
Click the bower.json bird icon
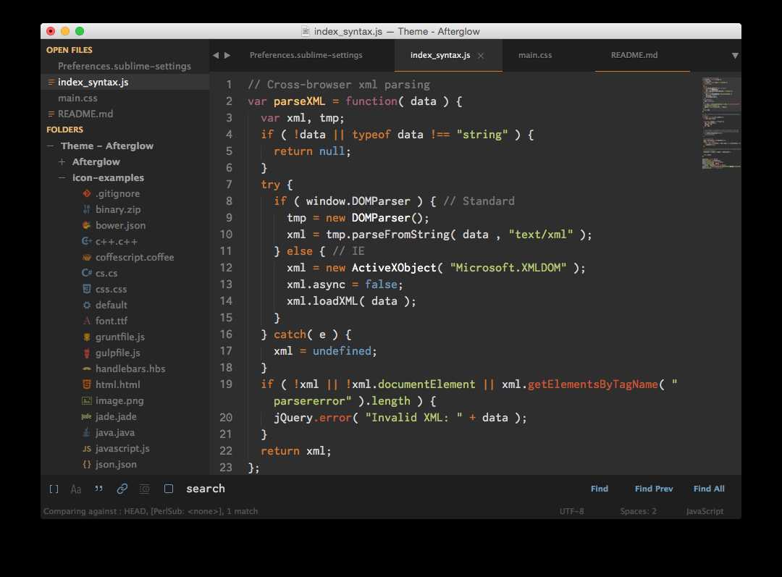87,225
